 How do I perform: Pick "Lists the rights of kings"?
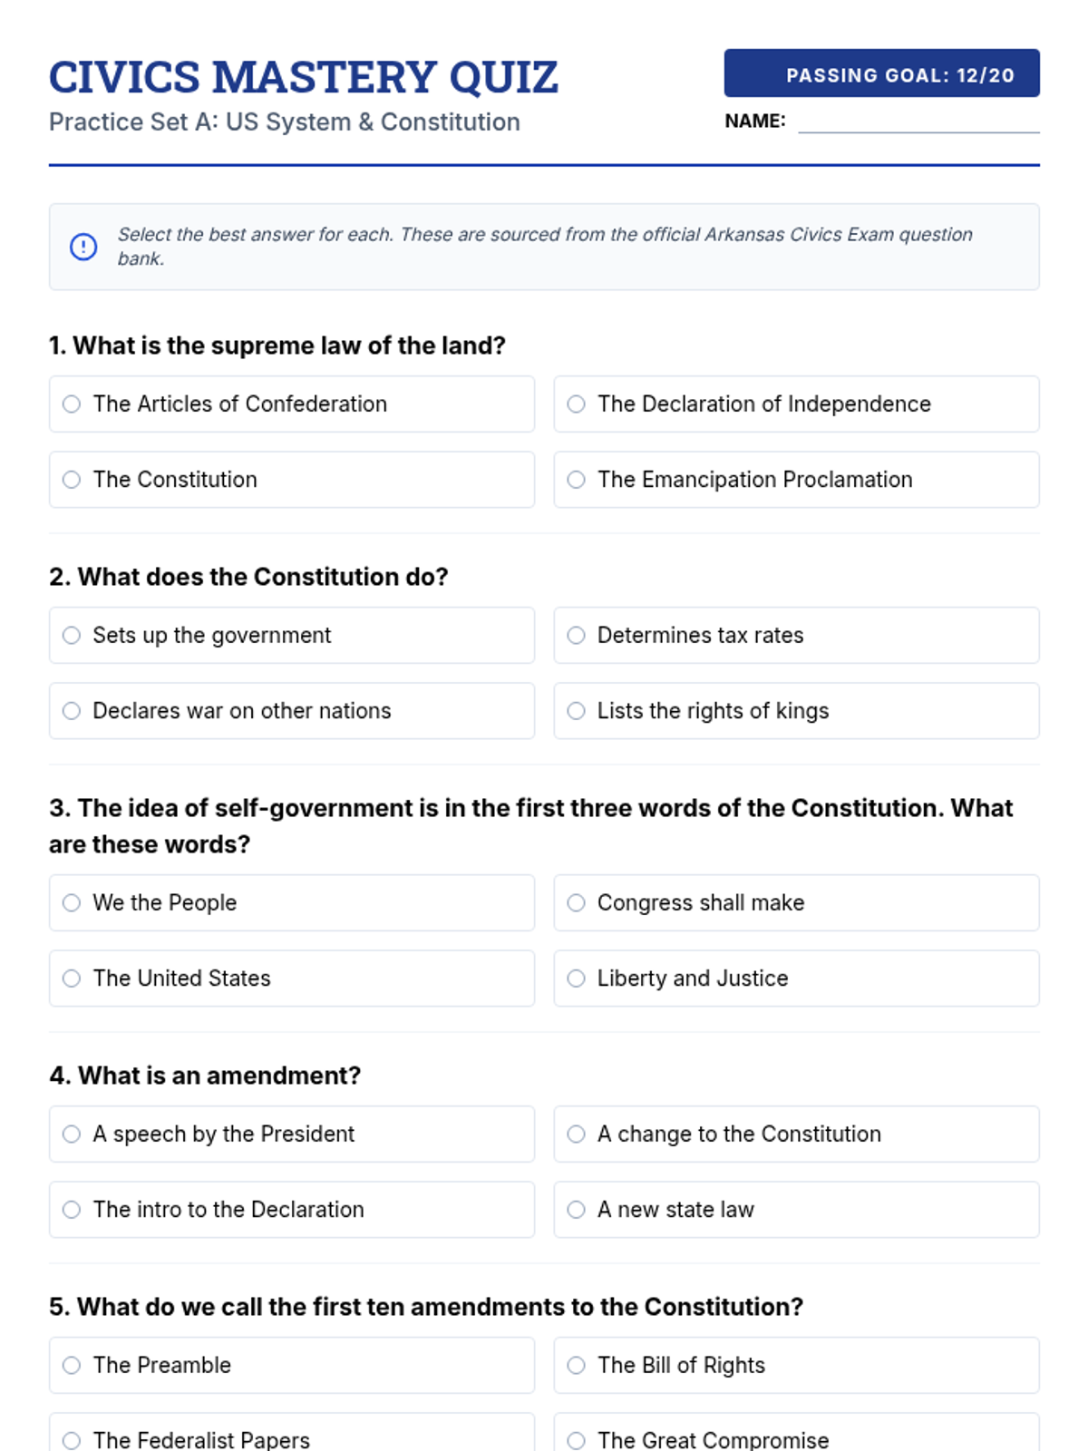tap(576, 711)
